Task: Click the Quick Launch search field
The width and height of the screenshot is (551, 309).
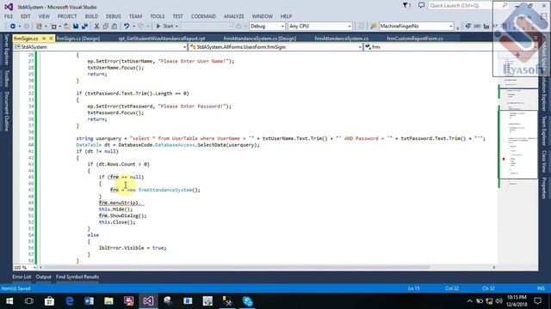Action: (461, 6)
